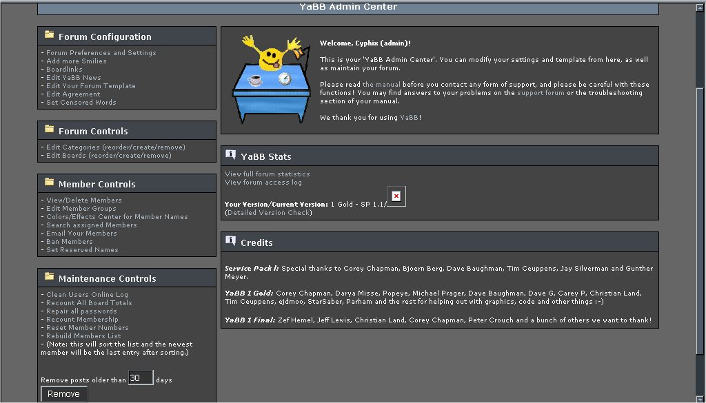This screenshot has width=706, height=403.
Task: Open Edit Categories (reorder/create/remove)
Action: 115,147
